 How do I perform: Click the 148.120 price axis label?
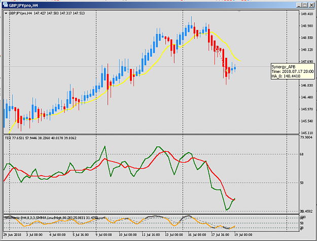click(307, 50)
